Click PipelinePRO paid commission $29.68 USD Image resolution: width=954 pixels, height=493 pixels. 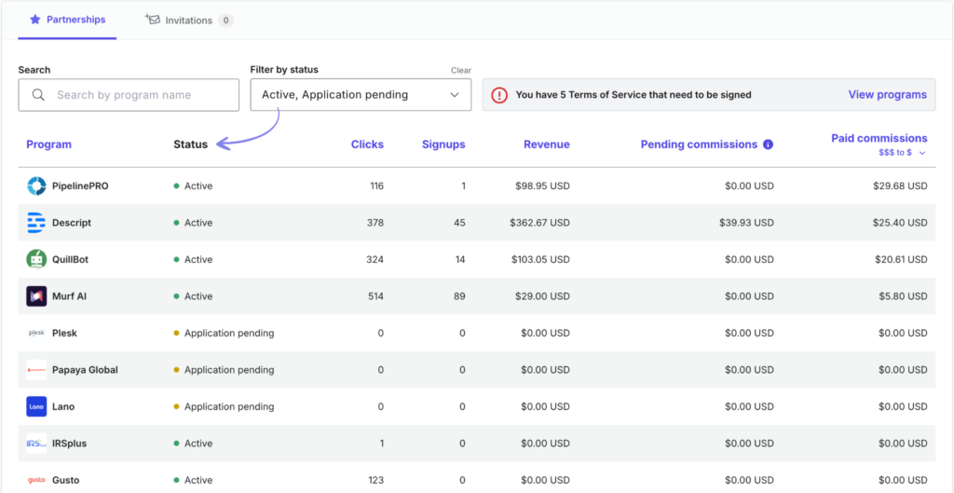point(900,186)
